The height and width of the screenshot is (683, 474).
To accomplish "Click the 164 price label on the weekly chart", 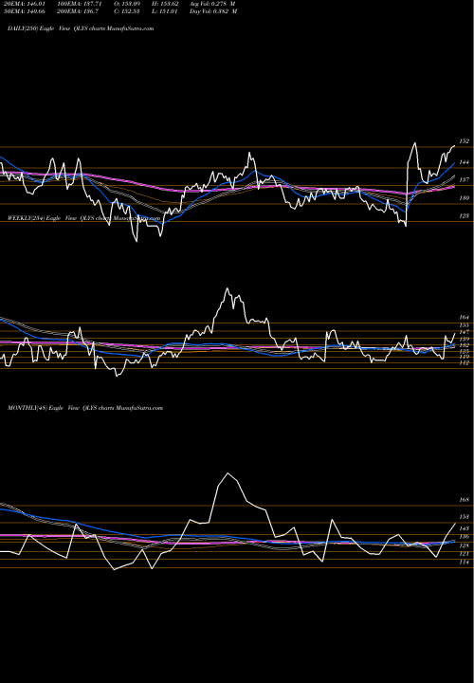I will tap(465, 318).
